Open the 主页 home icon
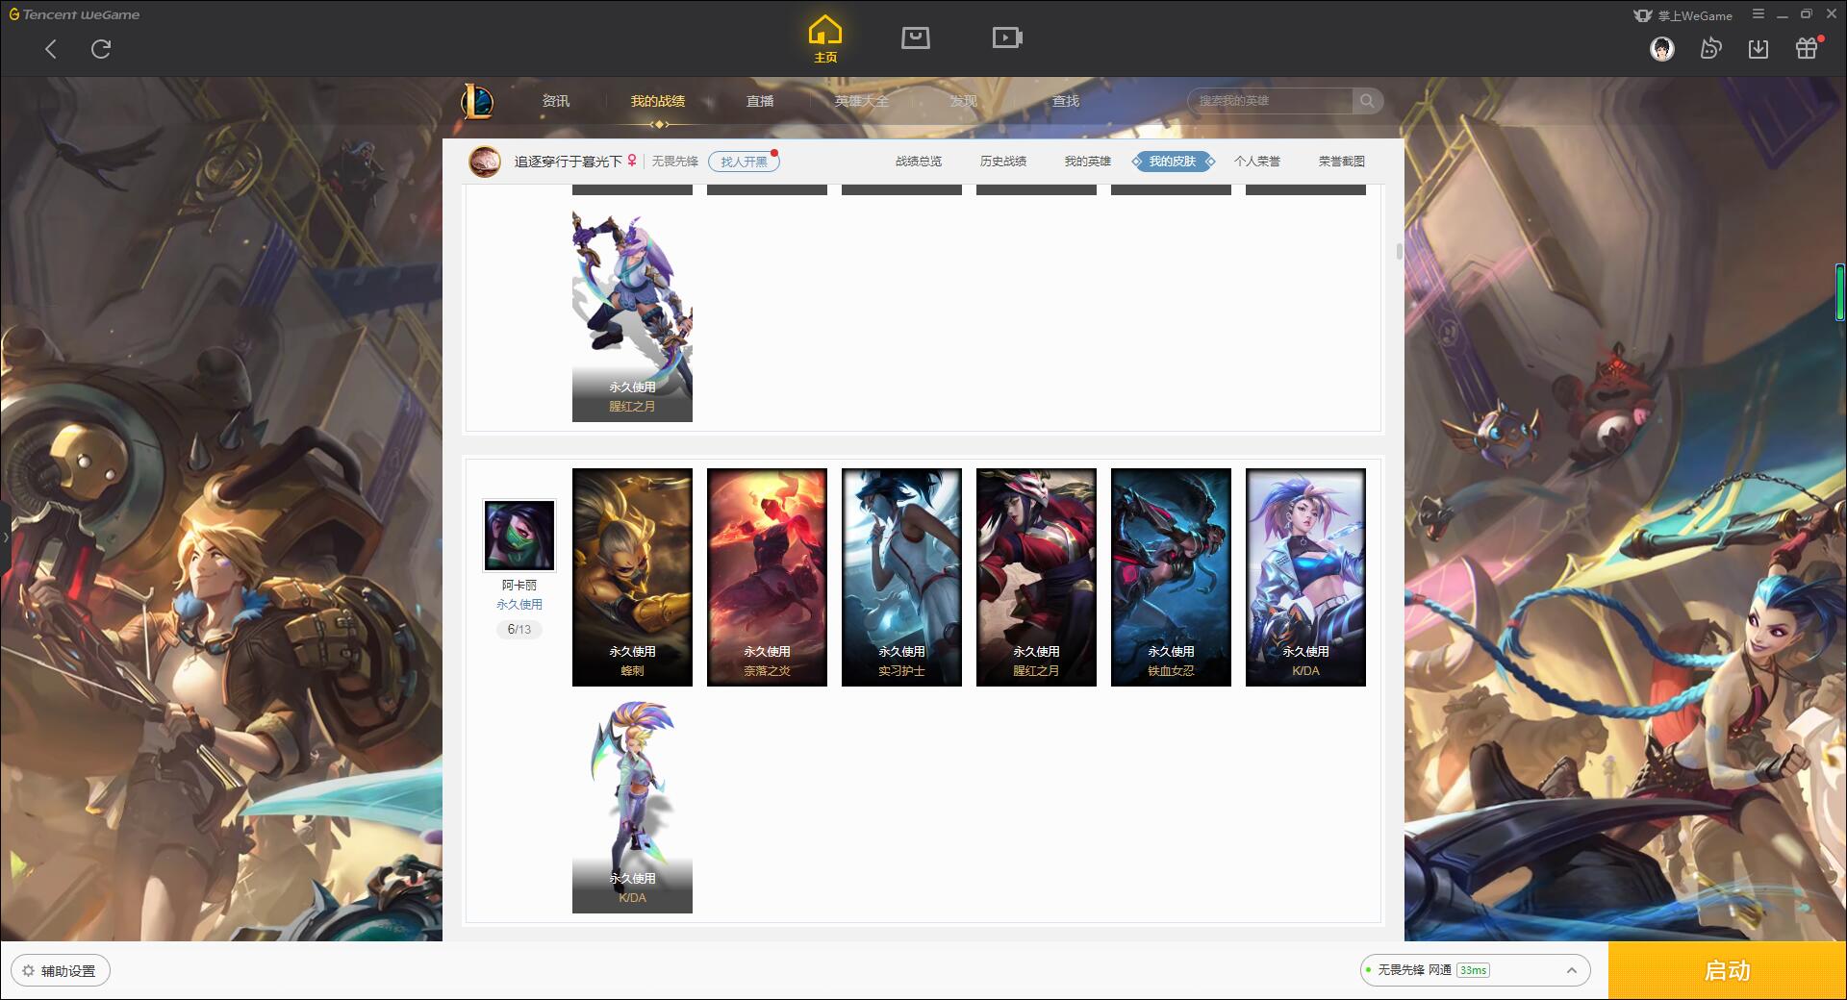This screenshot has height=1000, width=1847. click(x=825, y=38)
